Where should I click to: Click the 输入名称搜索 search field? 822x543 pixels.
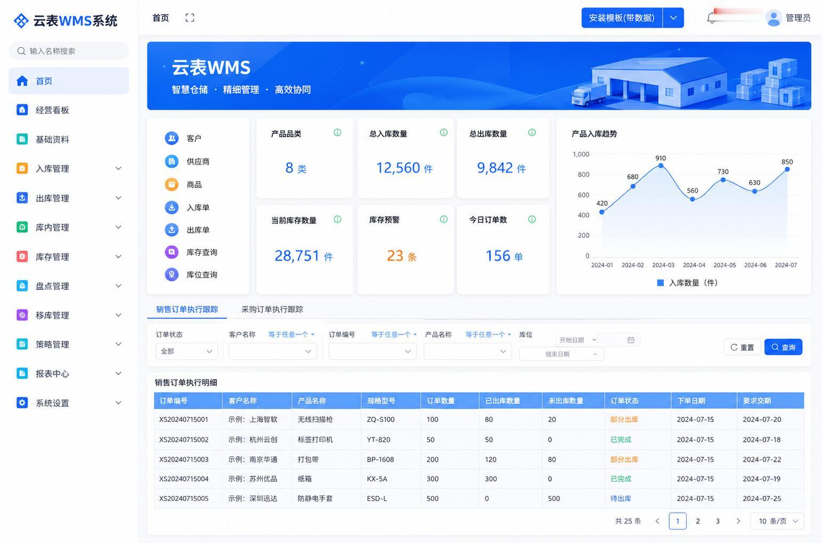pos(69,51)
